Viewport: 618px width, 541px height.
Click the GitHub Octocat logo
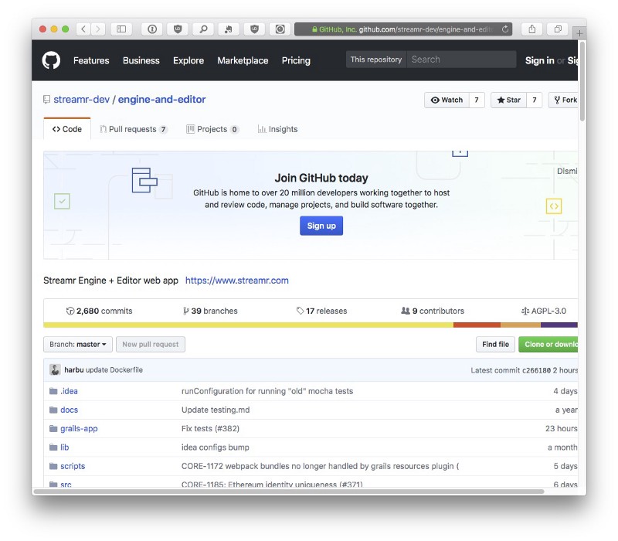coord(51,60)
